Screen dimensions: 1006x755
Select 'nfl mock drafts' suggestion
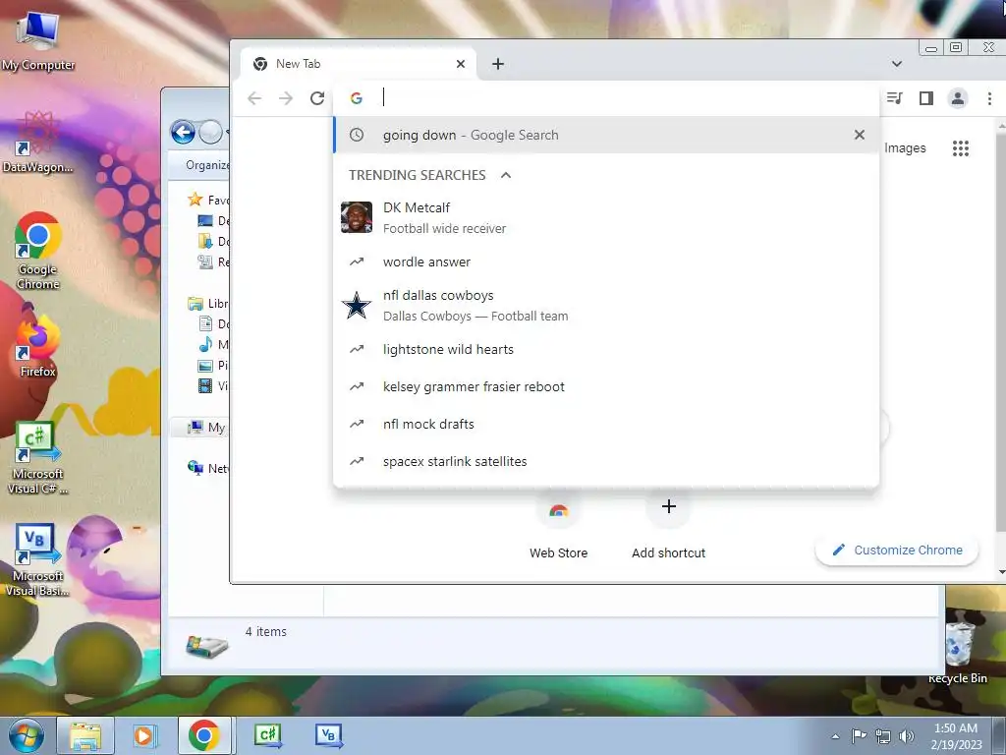point(605,424)
